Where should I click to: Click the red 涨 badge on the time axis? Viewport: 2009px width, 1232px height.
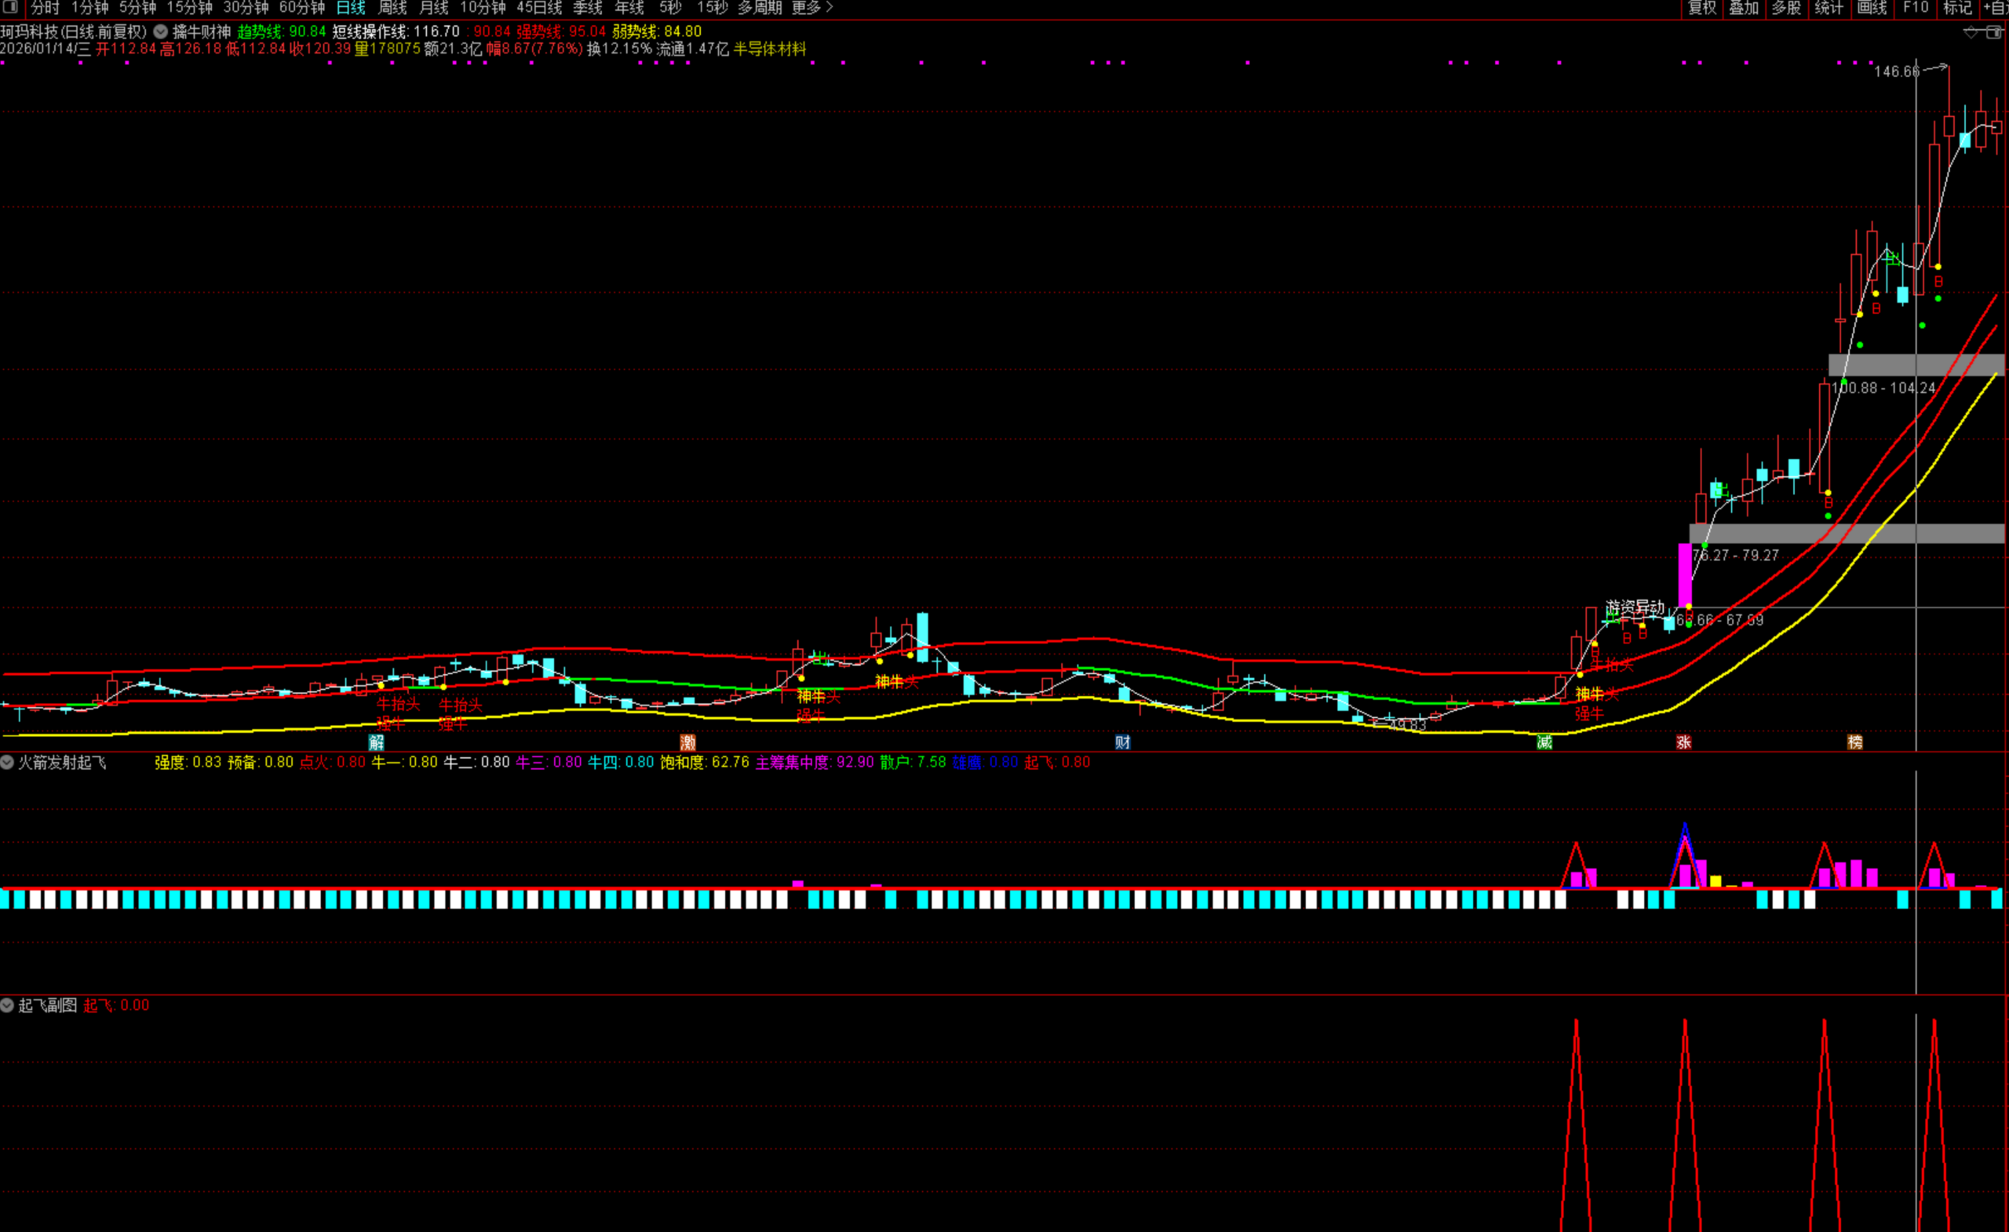click(x=1683, y=742)
